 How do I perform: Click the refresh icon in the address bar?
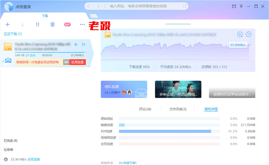pyautogui.click(x=185, y=6)
